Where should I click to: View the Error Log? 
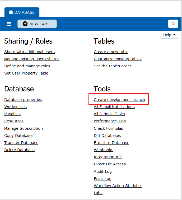pyautogui.click(x=102, y=179)
